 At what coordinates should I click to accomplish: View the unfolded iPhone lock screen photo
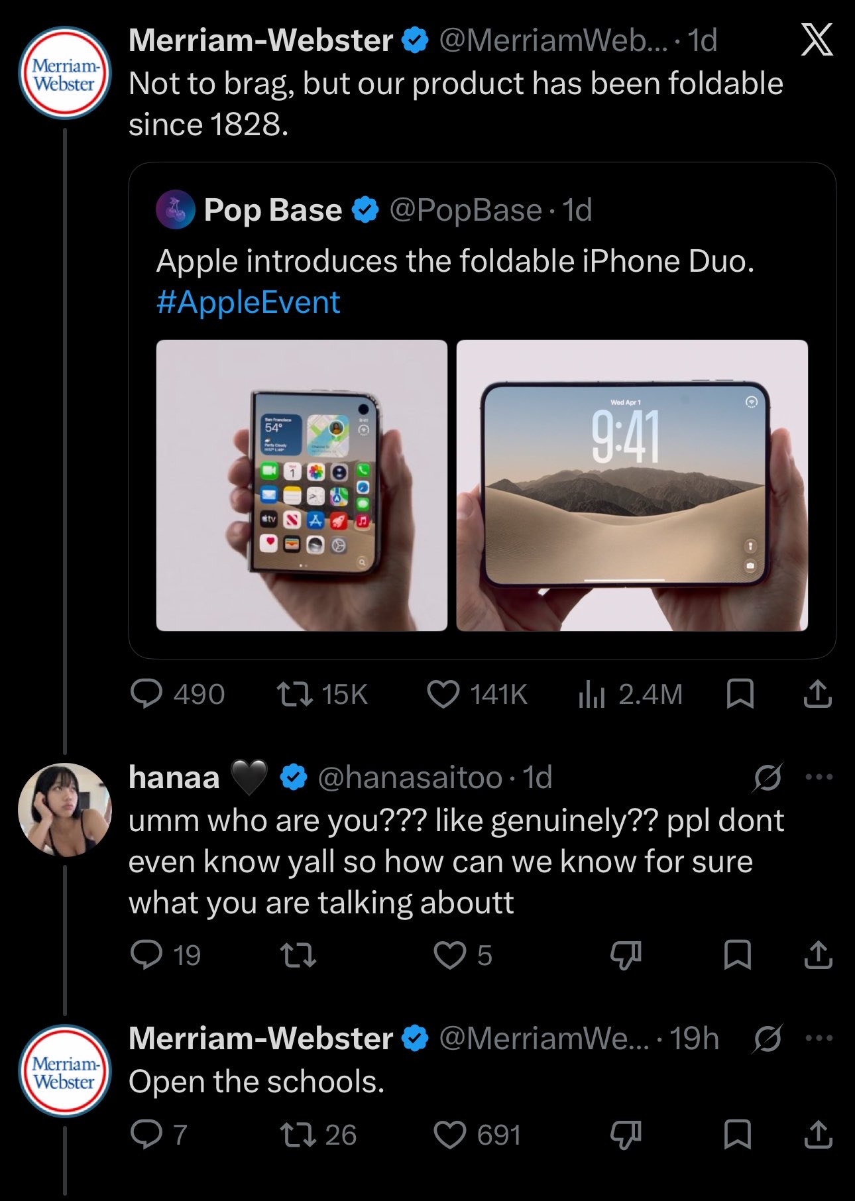point(632,485)
